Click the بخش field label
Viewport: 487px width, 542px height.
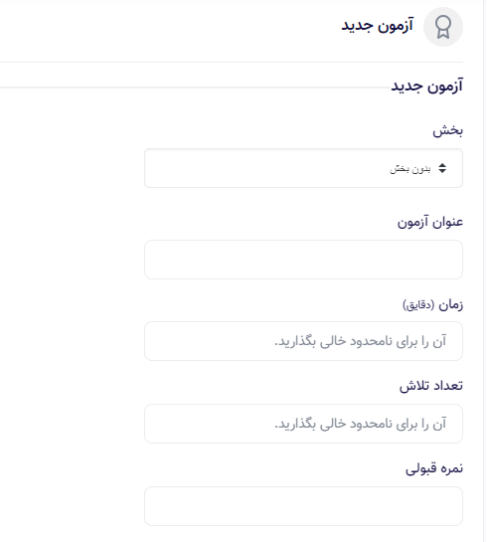(447, 130)
